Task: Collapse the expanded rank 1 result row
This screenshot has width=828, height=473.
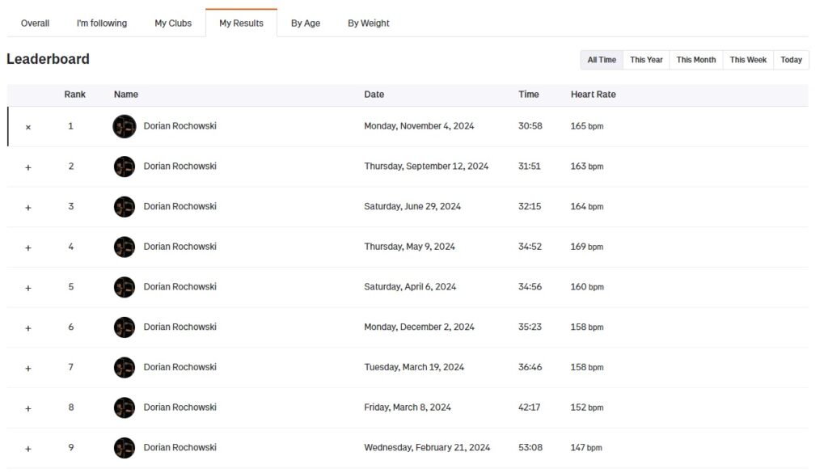Action: pos(28,127)
